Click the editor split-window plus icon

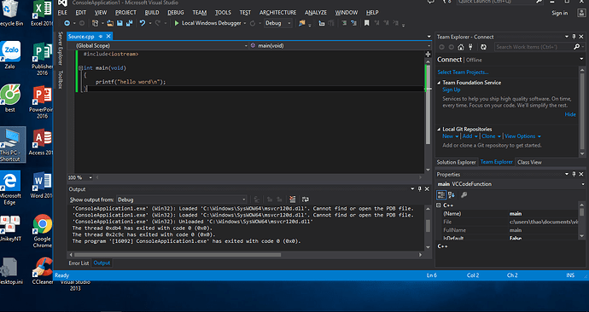428,55
